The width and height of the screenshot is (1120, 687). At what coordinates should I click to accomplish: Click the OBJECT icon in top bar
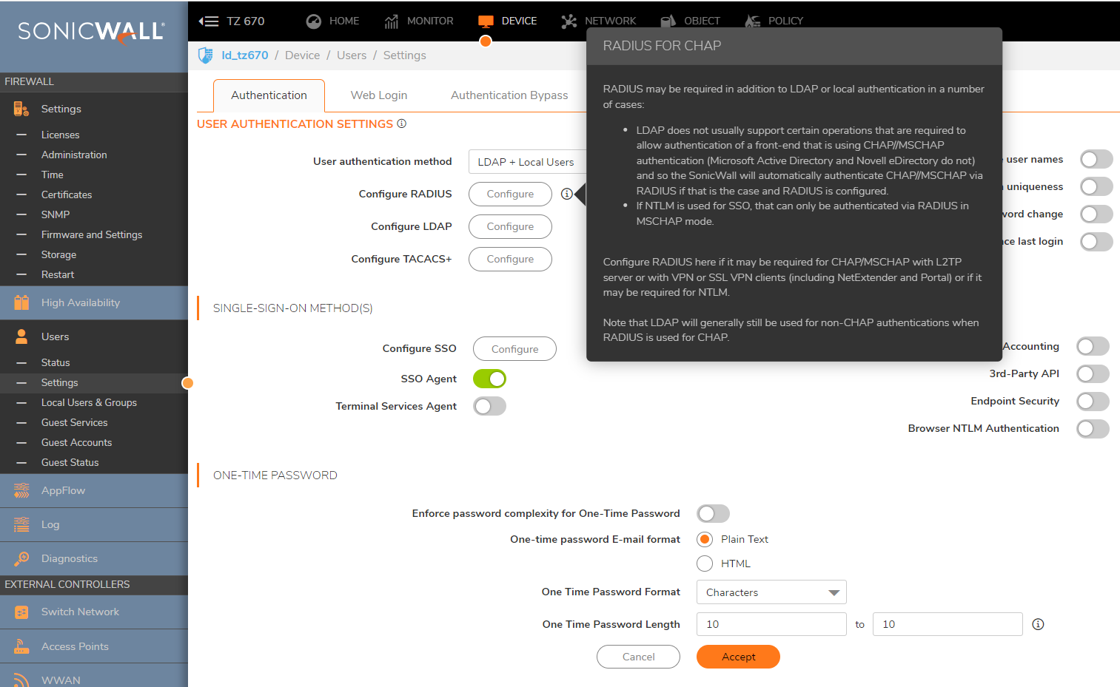click(668, 21)
